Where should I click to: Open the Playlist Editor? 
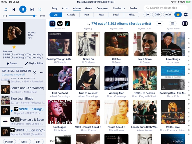34,63
